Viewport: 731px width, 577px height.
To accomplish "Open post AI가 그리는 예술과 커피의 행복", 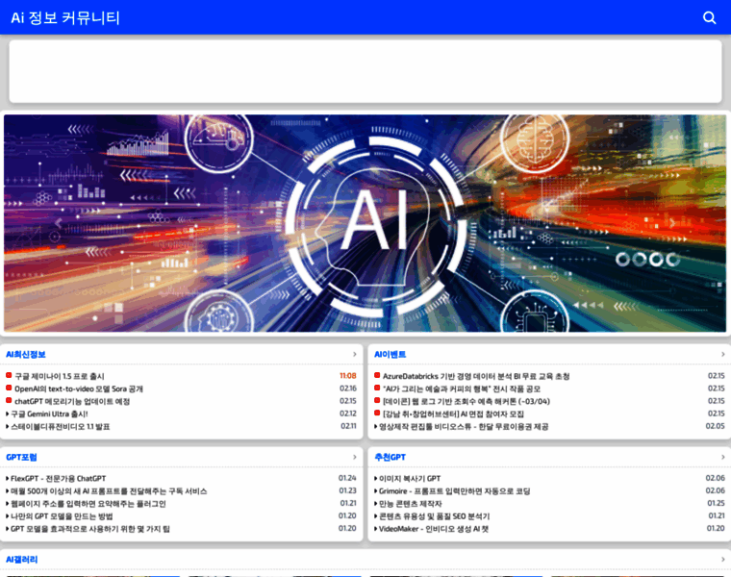I will coord(462,389).
